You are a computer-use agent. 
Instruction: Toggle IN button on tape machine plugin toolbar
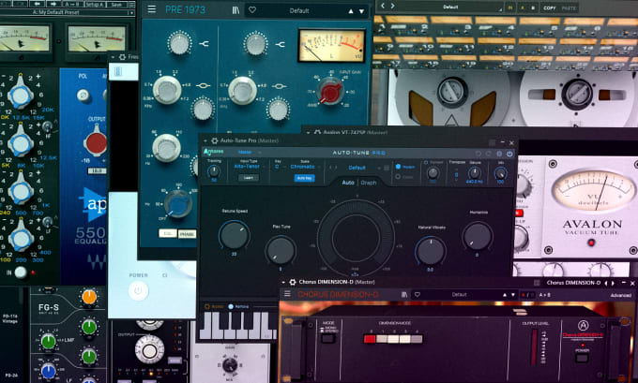point(510,7)
